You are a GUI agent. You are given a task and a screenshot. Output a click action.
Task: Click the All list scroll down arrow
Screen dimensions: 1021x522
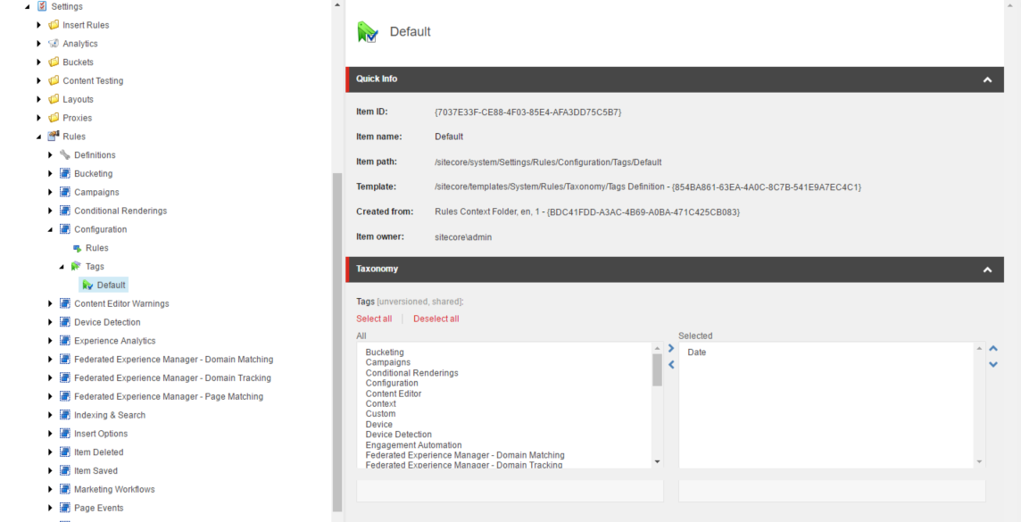[x=657, y=461]
